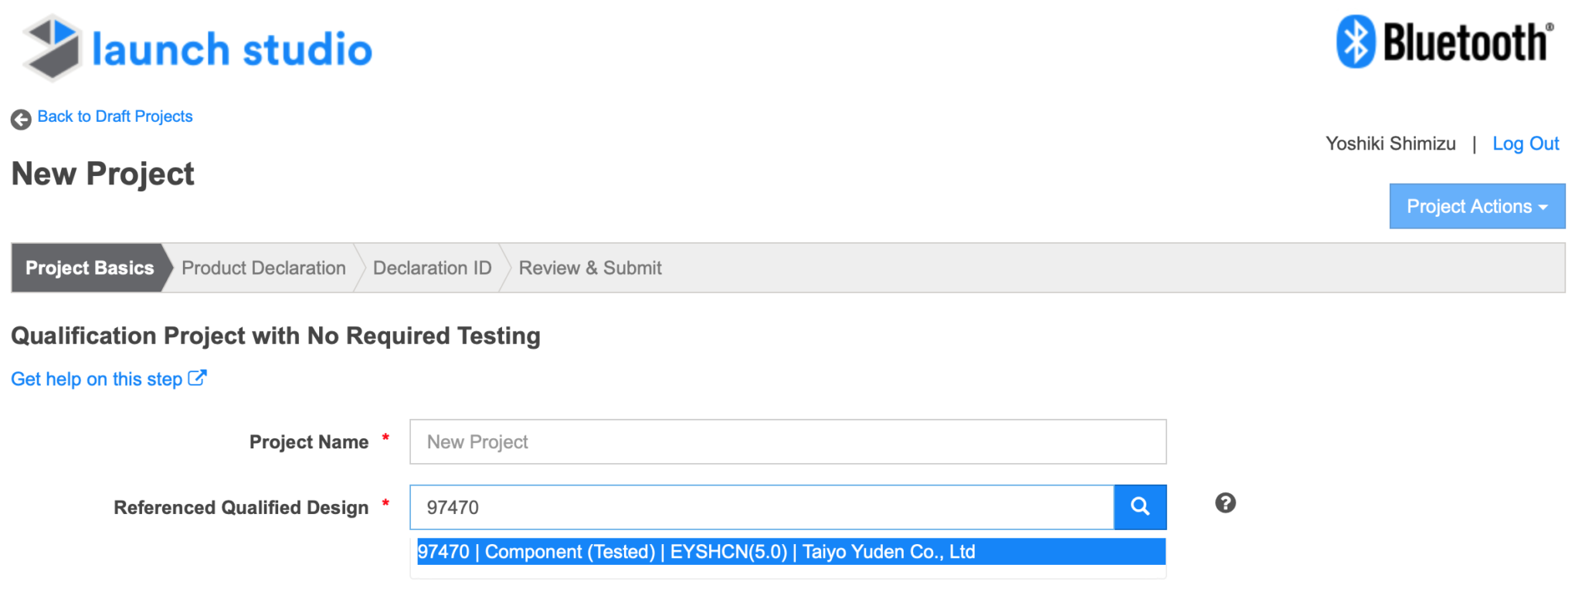Select the Project Basics step tab

pos(90,268)
